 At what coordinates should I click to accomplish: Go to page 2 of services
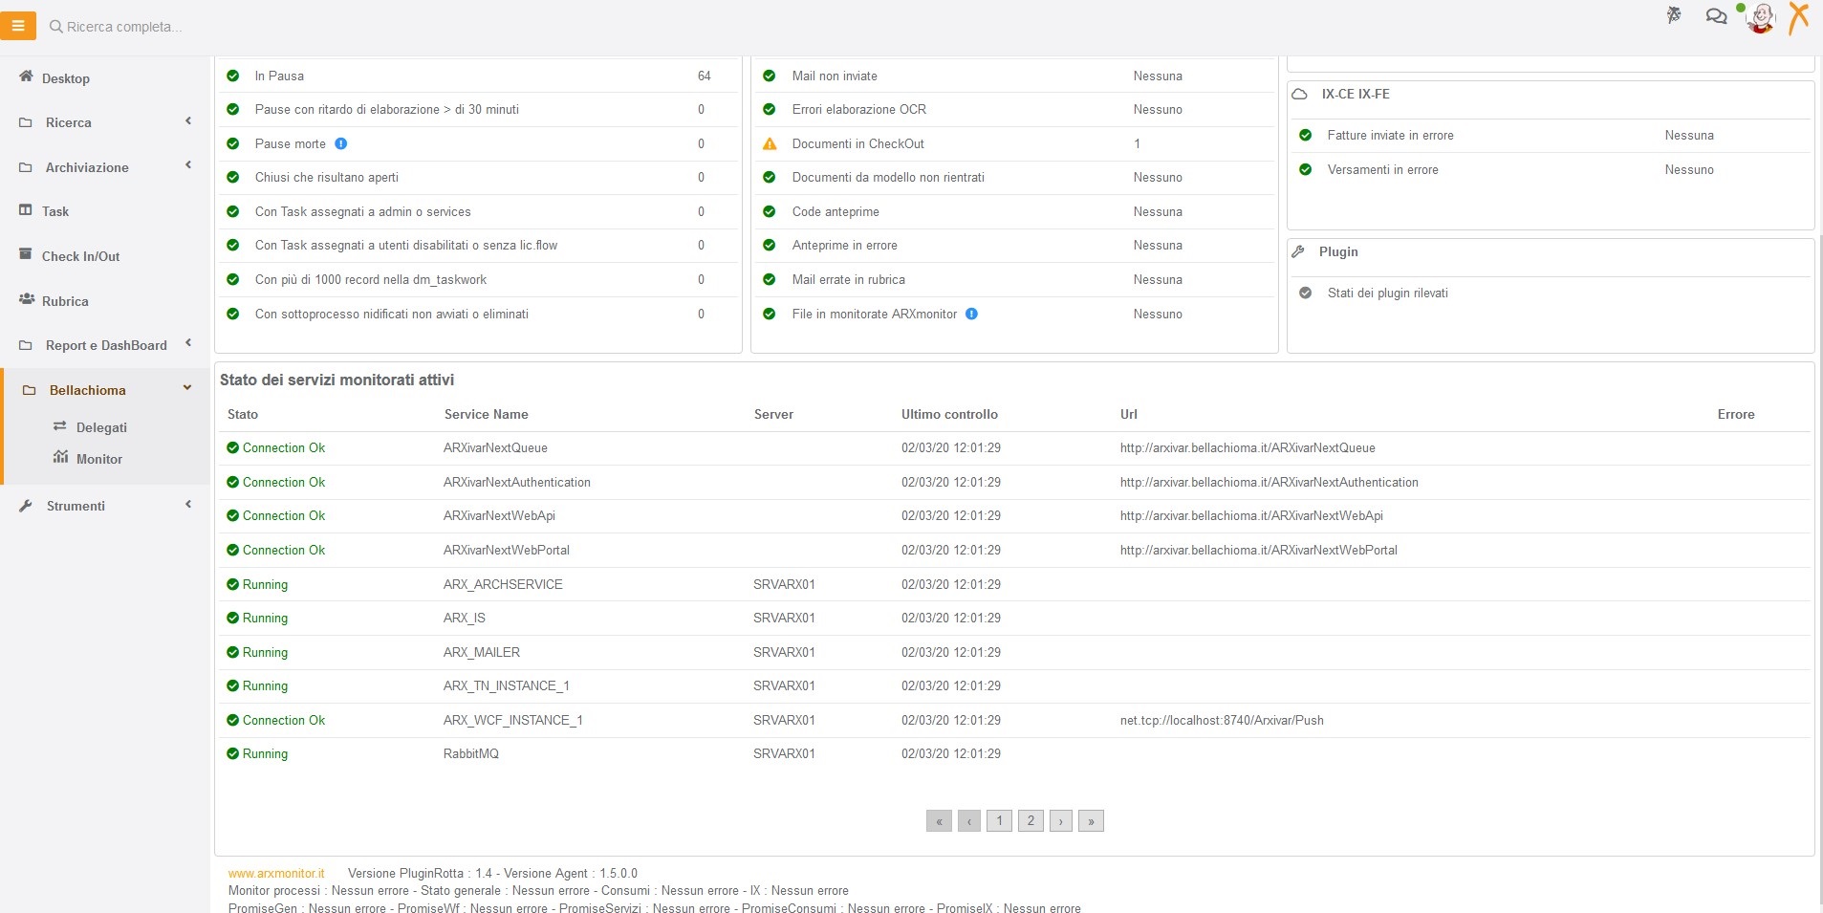1031,820
